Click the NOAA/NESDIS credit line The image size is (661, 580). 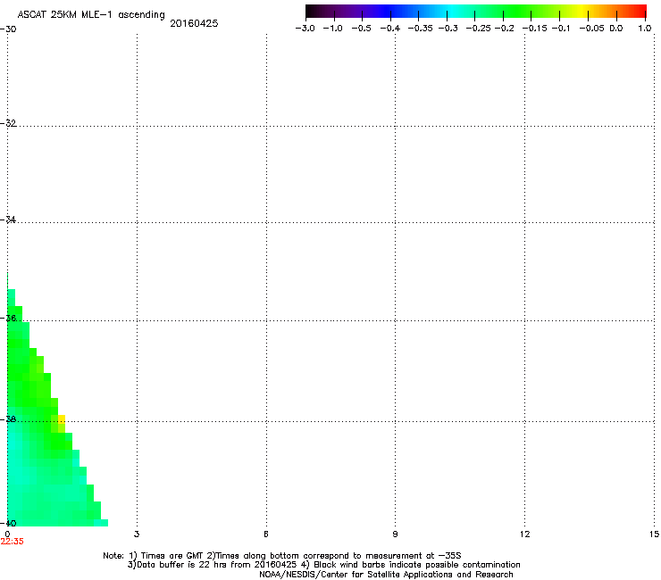(x=386, y=575)
